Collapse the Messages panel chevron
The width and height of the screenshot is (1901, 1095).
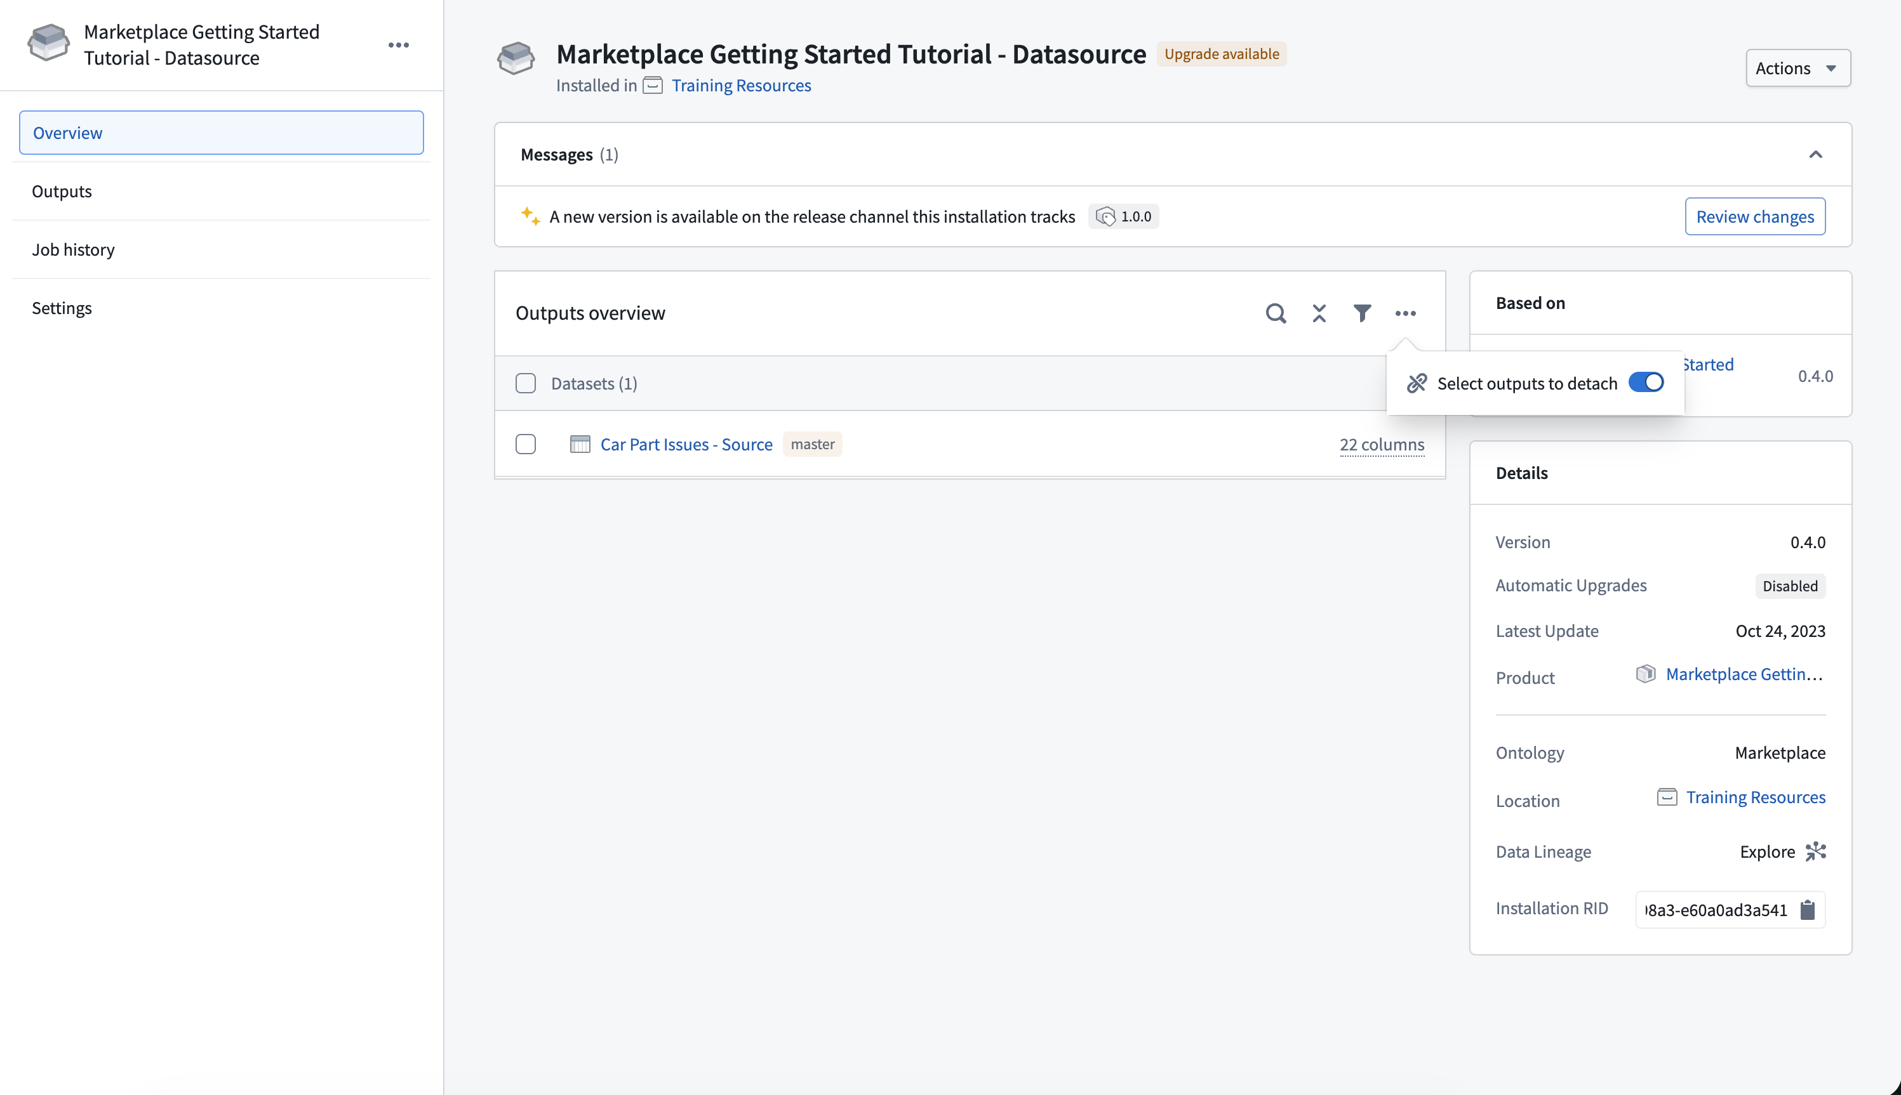pyautogui.click(x=1815, y=155)
